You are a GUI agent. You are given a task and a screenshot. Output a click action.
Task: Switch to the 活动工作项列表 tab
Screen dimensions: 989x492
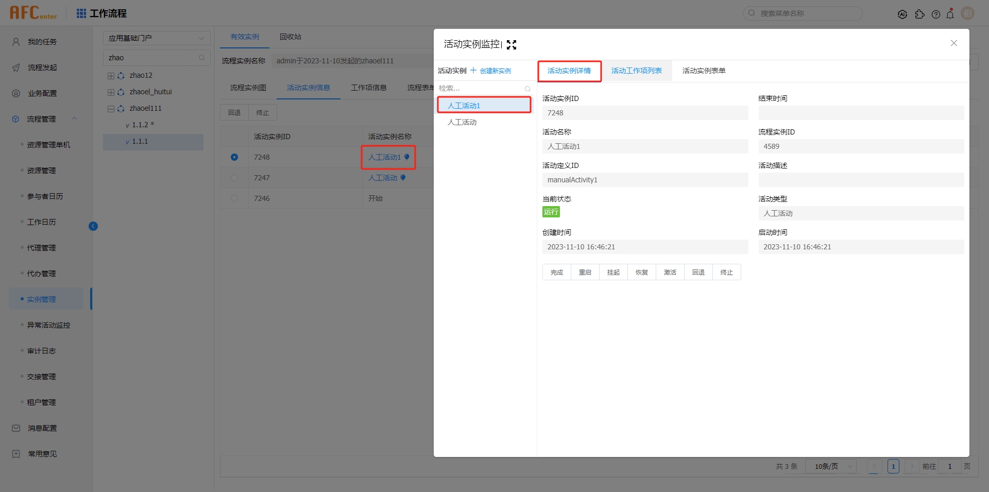[x=636, y=71]
